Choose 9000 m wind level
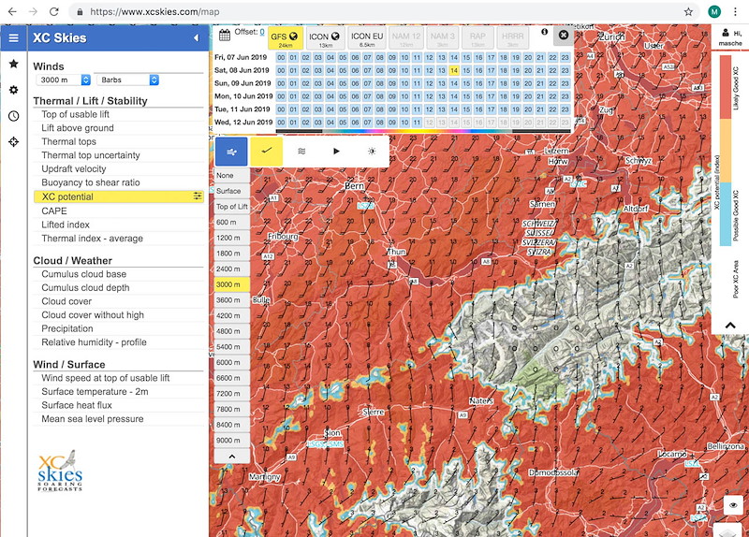 coord(231,441)
